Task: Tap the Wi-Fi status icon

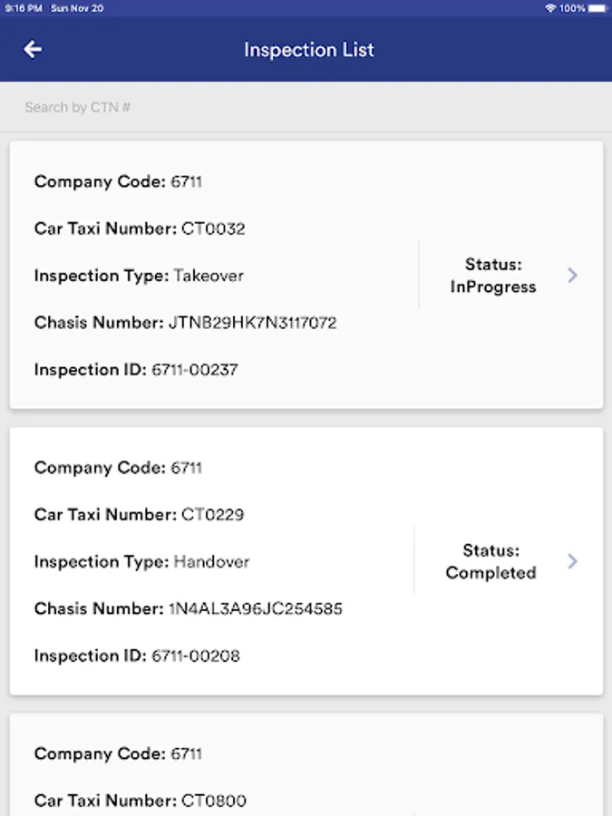Action: coord(550,8)
